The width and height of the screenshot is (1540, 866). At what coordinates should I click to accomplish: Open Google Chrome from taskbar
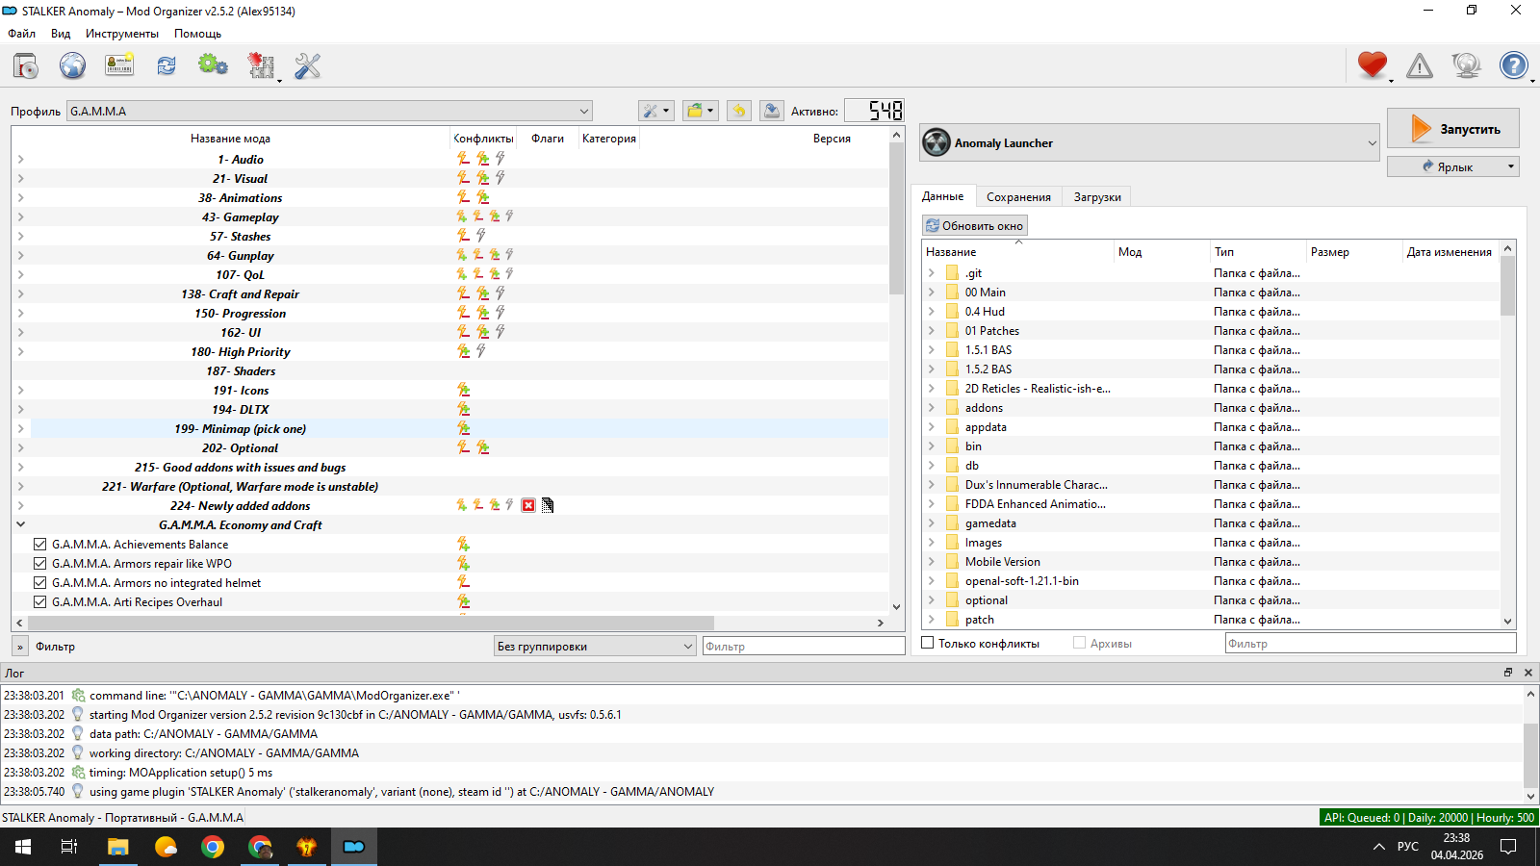click(x=213, y=847)
